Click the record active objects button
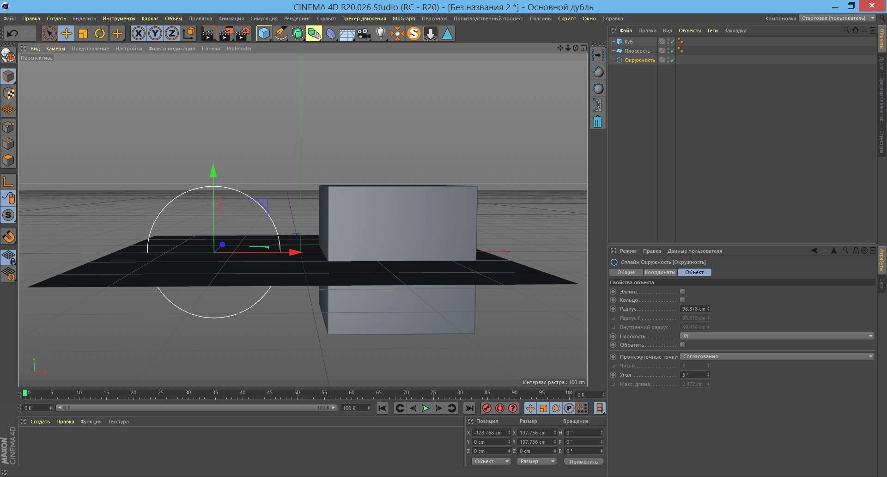The width and height of the screenshot is (887, 477). 486,408
